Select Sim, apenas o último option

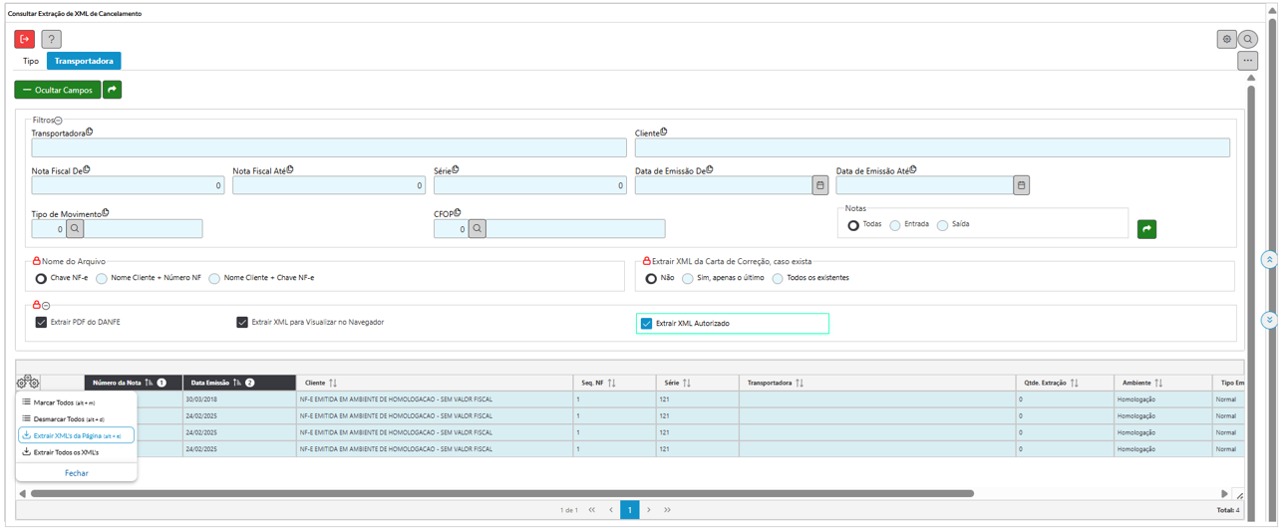(x=688, y=279)
